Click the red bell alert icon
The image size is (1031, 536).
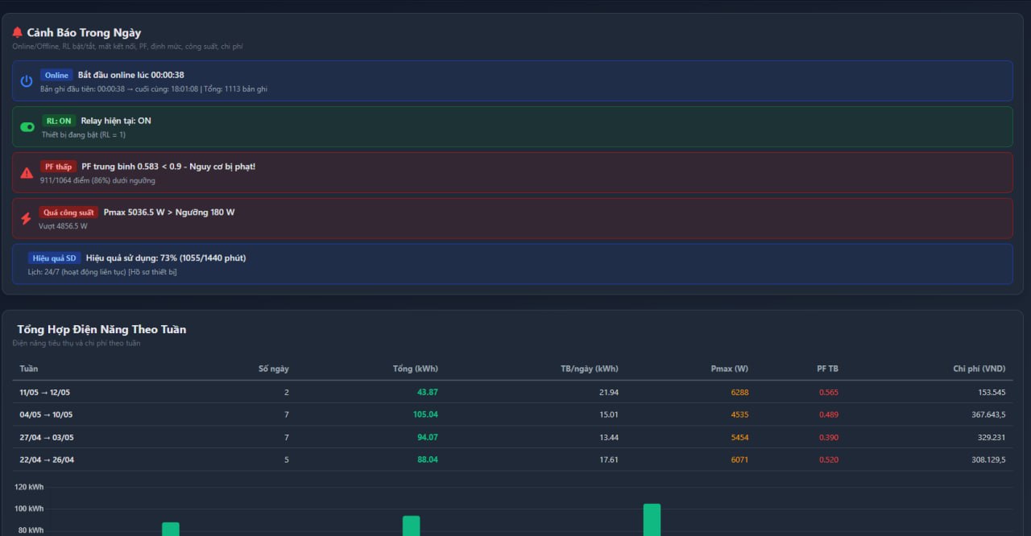coord(18,33)
